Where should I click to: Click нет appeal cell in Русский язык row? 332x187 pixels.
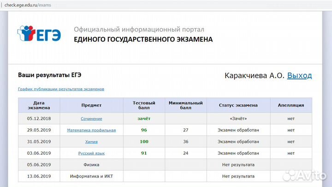[x=291, y=153]
